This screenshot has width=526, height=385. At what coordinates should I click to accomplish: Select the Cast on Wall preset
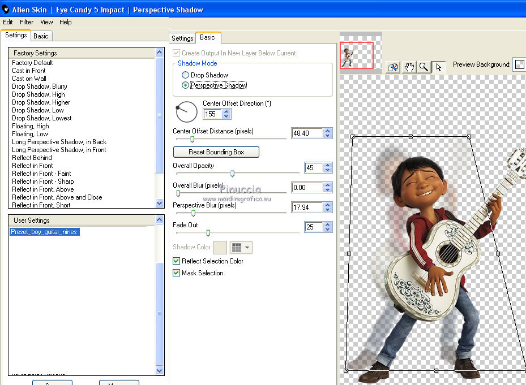tap(29, 79)
